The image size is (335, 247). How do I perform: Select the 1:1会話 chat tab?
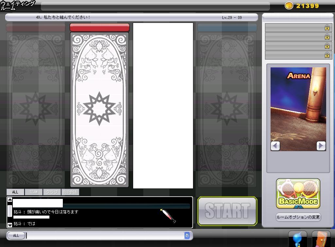tap(70, 192)
